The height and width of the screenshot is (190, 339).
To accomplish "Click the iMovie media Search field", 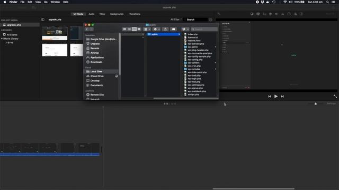I will coord(195,20).
